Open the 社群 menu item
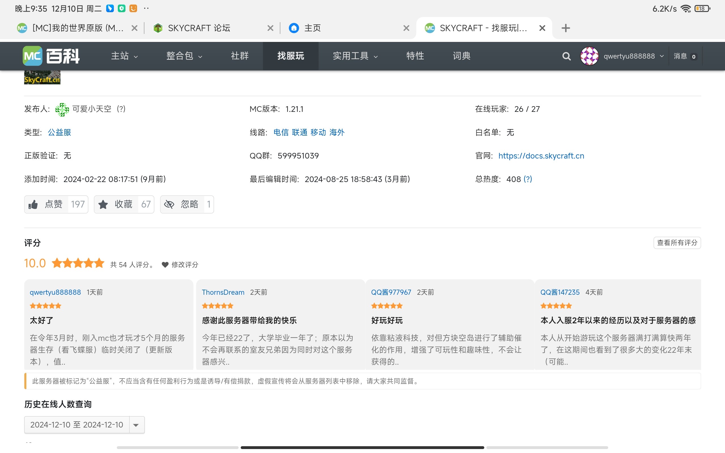725x453 pixels. [x=240, y=56]
